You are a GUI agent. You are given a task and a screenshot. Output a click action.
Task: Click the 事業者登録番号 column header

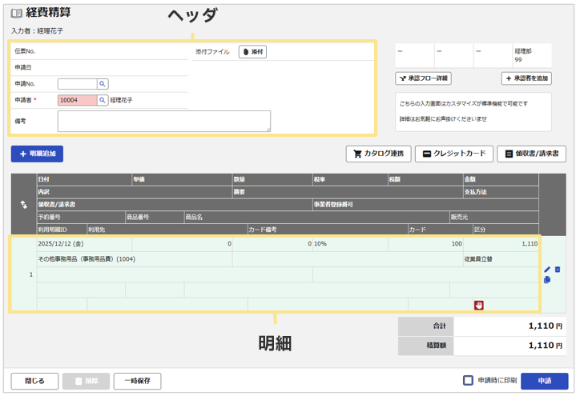pos(425,205)
